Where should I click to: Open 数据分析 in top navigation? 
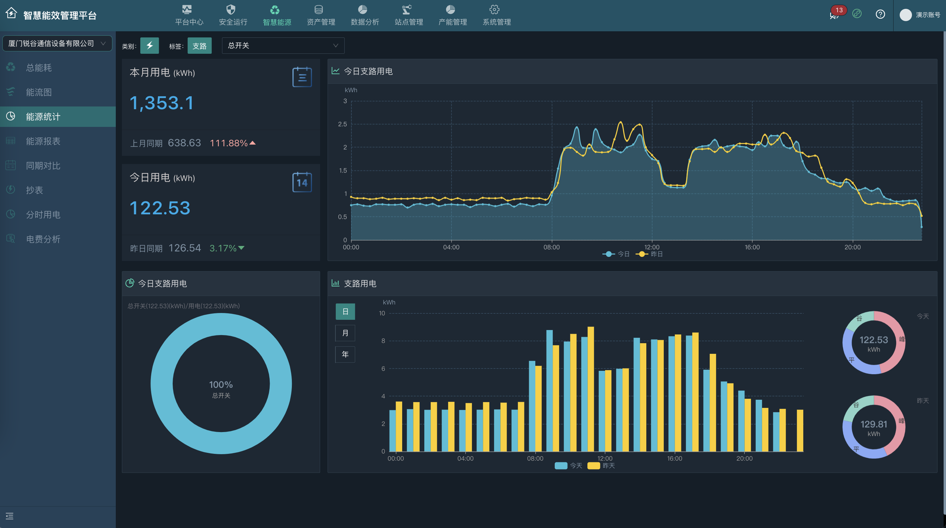point(364,15)
